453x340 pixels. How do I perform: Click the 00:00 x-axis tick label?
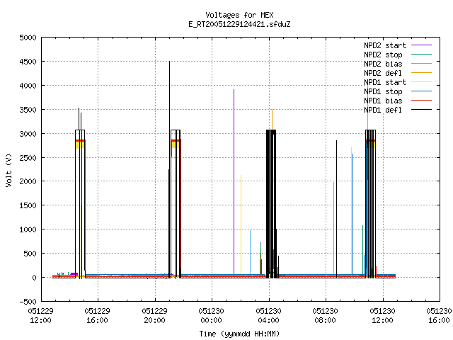pos(211,320)
